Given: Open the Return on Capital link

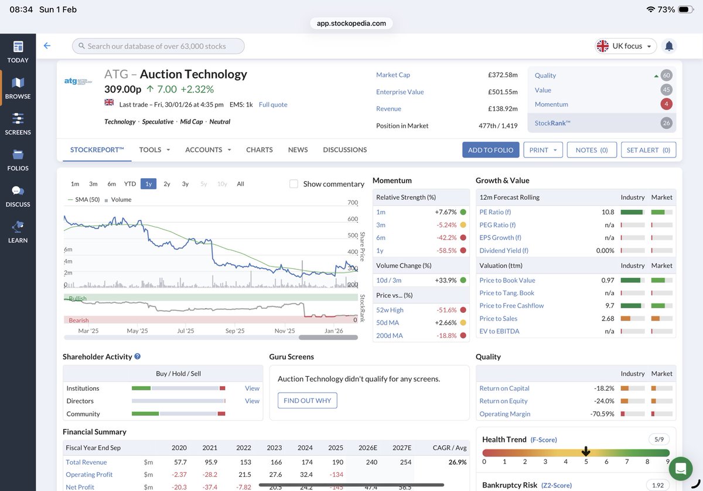Looking at the screenshot, I should click(x=504, y=388).
